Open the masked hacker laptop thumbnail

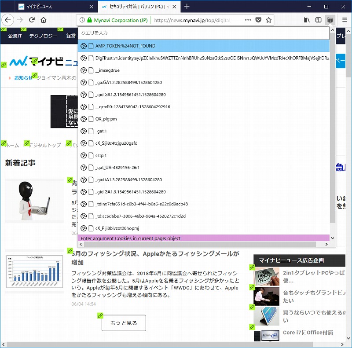point(35,201)
